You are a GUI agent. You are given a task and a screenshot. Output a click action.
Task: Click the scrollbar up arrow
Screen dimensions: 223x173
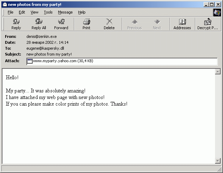pos(218,72)
